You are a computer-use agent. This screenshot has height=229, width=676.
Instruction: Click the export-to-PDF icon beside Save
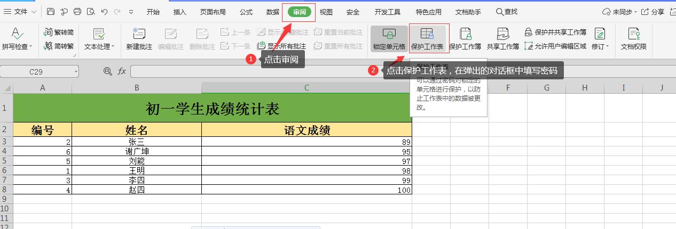point(64,12)
